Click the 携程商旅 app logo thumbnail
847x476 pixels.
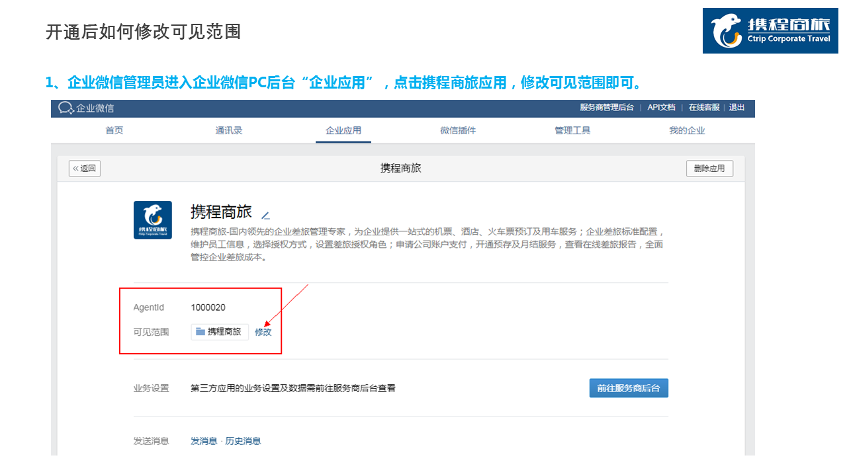(153, 220)
